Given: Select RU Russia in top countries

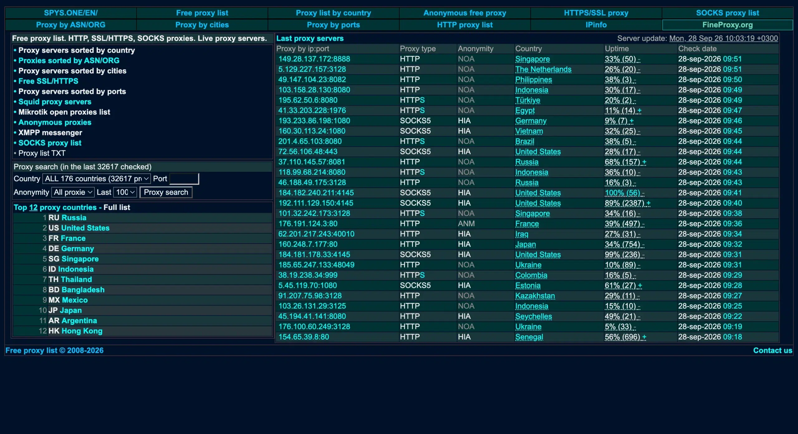Looking at the screenshot, I should click(67, 218).
